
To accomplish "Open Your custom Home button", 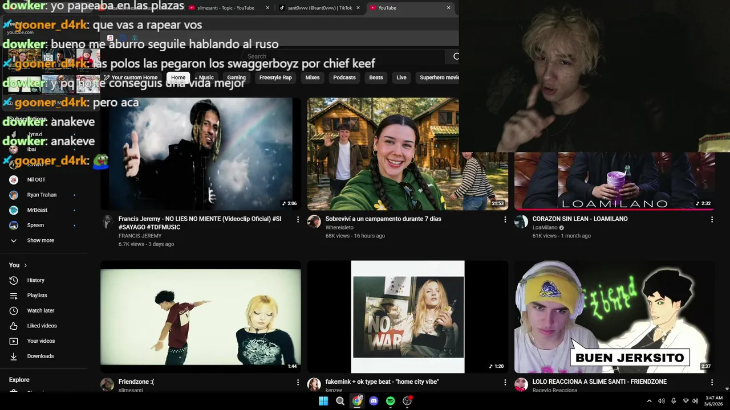I will pos(130,77).
